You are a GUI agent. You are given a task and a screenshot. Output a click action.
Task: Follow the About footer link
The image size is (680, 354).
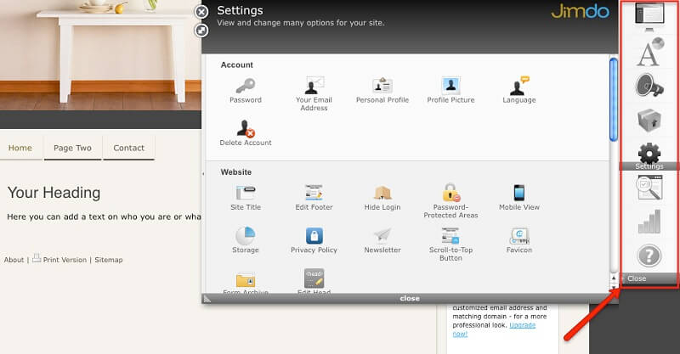[14, 260]
